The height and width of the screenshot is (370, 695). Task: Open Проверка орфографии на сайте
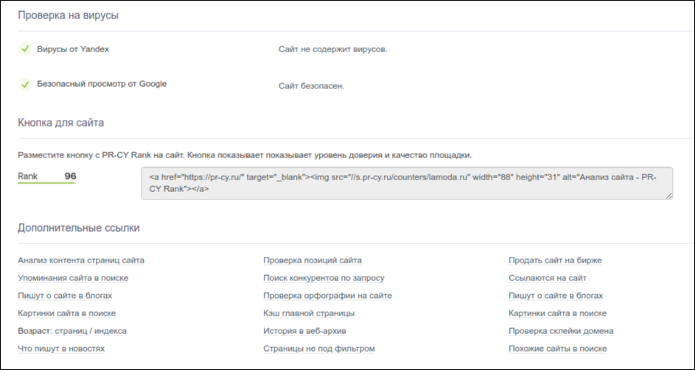point(327,296)
